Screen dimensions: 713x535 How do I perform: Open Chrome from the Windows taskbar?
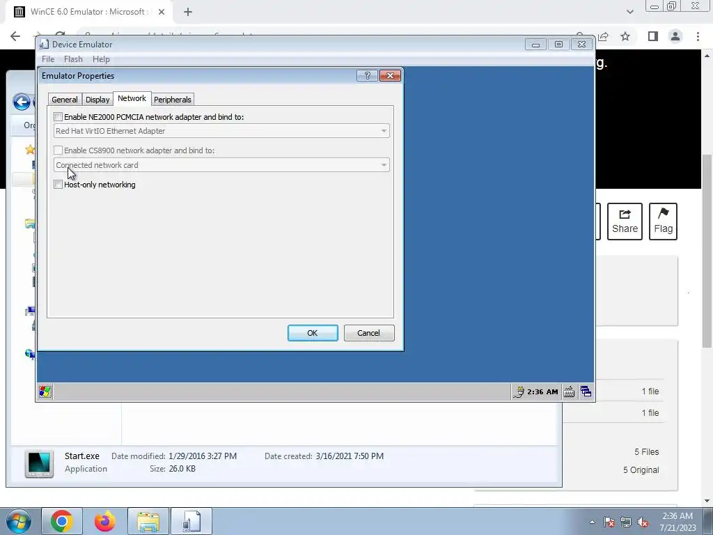coord(62,521)
